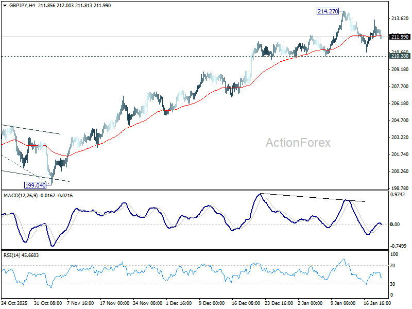Click the 9 Jan 08:00 time label
This screenshot has width=412, height=309.
click(343, 303)
